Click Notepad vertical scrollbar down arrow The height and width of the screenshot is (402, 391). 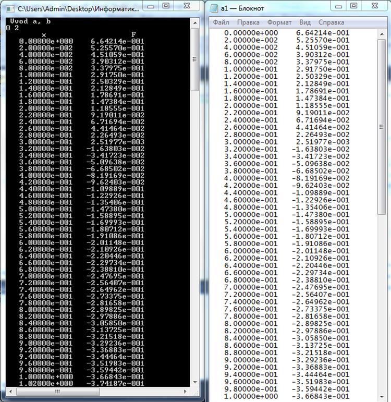[382, 397]
